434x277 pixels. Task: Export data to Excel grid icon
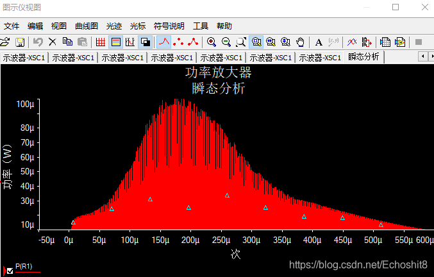[x=385, y=42]
